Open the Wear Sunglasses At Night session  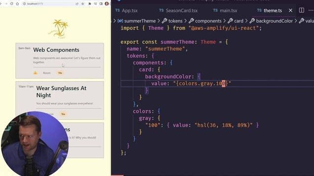pyautogui.click(x=61, y=91)
